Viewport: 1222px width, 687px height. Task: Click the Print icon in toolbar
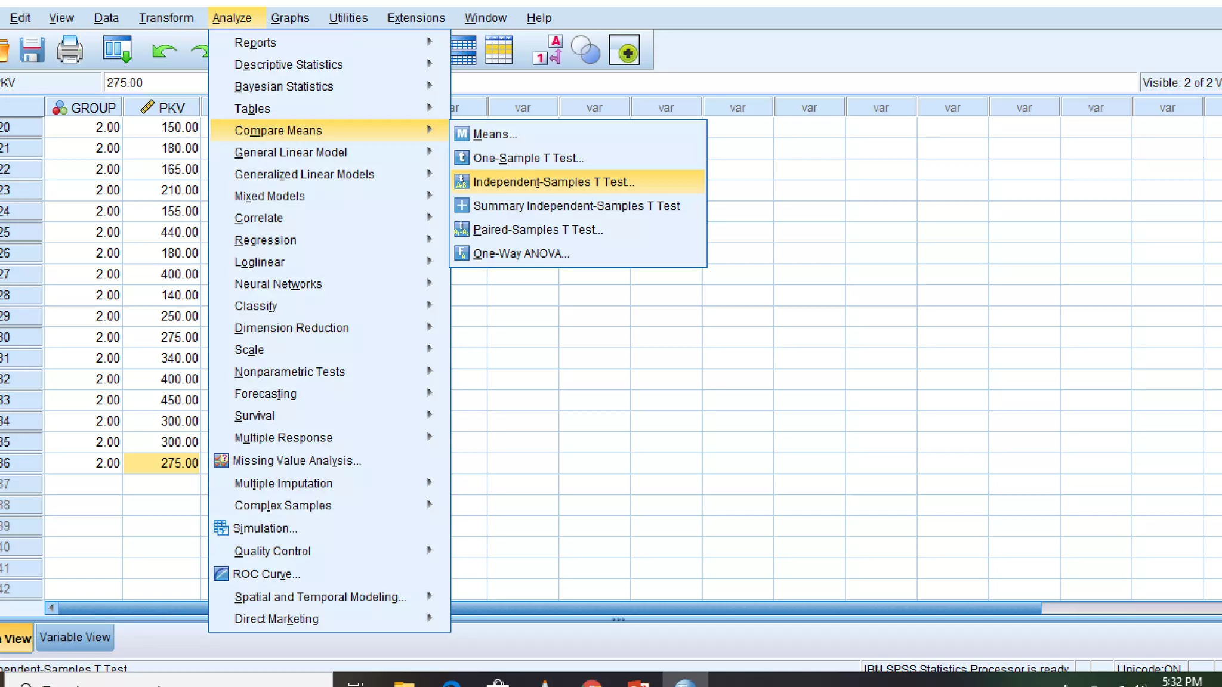point(70,50)
